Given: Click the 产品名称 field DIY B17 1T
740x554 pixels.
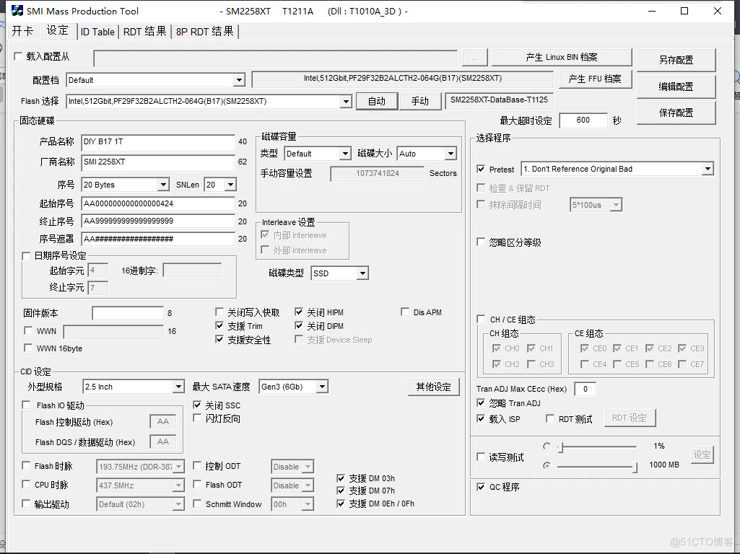Looking at the screenshot, I should 158,142.
